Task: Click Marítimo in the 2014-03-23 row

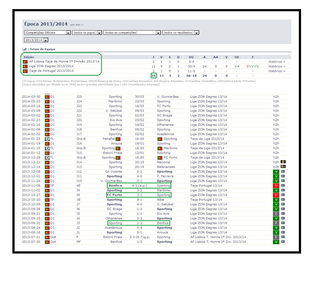Action: click(115, 101)
